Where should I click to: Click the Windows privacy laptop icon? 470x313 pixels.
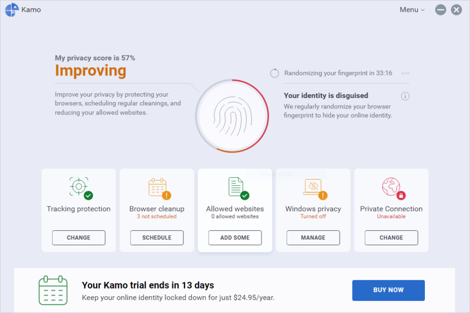pyautogui.click(x=313, y=187)
